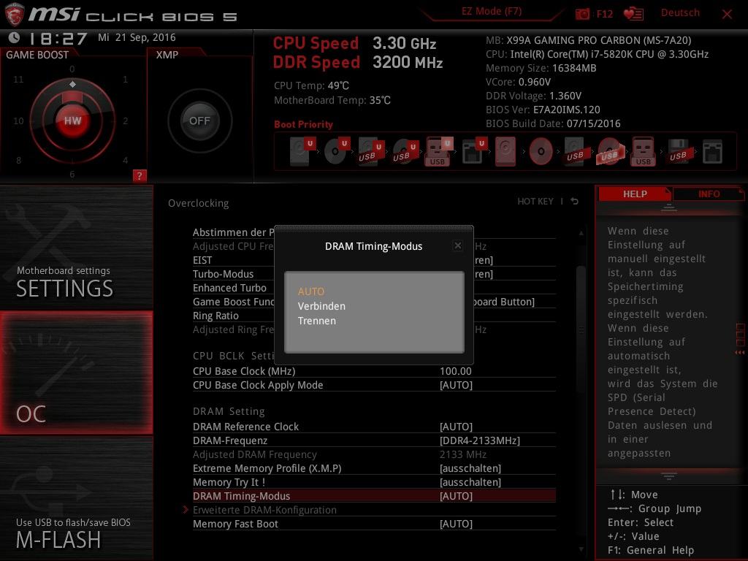Image resolution: width=748 pixels, height=561 pixels.
Task: Open Memory Fast Boot [AUTO] value
Action: (x=456, y=524)
